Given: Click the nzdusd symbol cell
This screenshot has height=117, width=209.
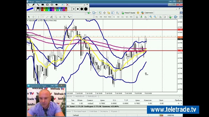Looking at the screenshot, I should (x=90, y=103).
